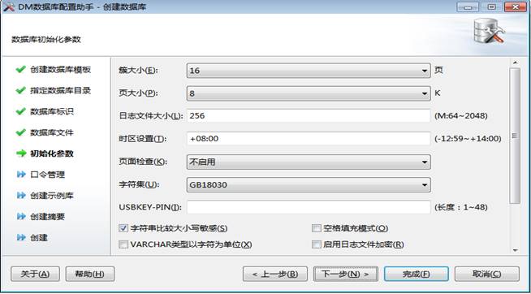Click 完成(F) finish button
This screenshot has height=294, width=531.
(417, 274)
